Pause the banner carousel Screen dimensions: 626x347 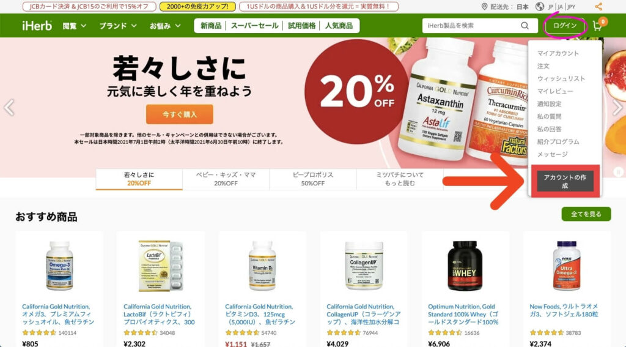619,172
